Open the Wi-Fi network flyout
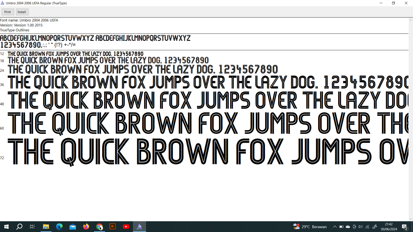This screenshot has width=413, height=232. point(368,227)
